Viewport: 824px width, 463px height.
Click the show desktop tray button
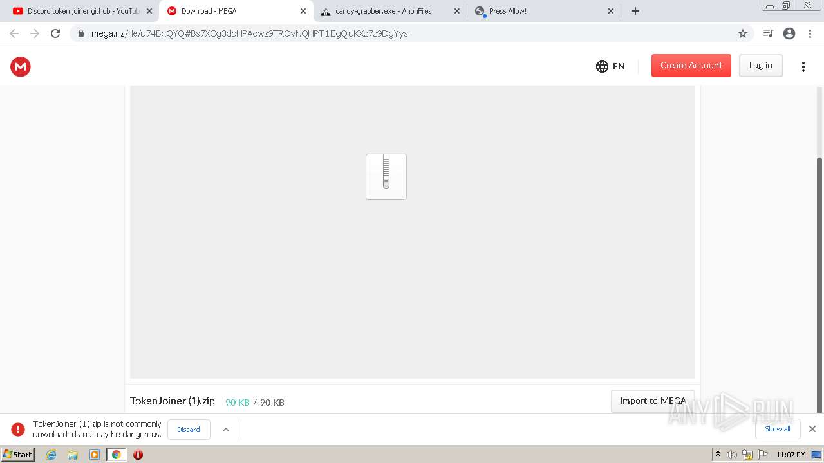[817, 455]
